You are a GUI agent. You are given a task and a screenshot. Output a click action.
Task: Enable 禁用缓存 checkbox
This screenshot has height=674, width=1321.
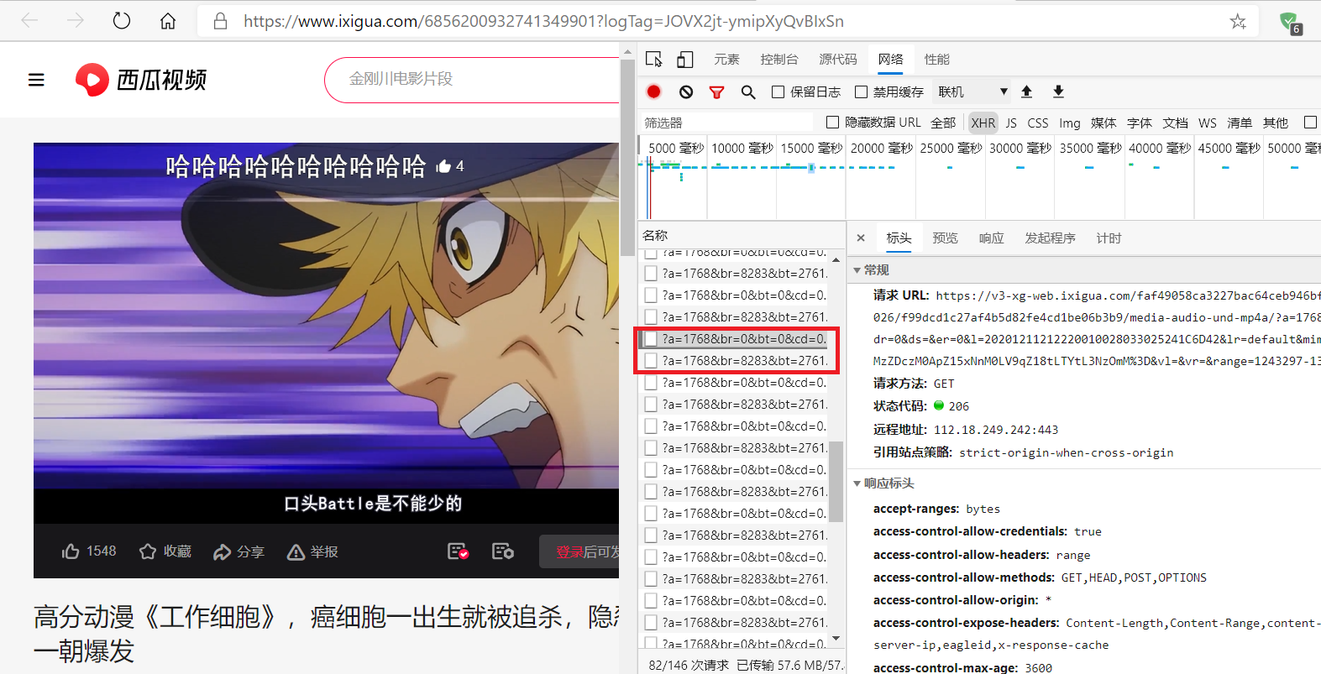click(x=861, y=91)
